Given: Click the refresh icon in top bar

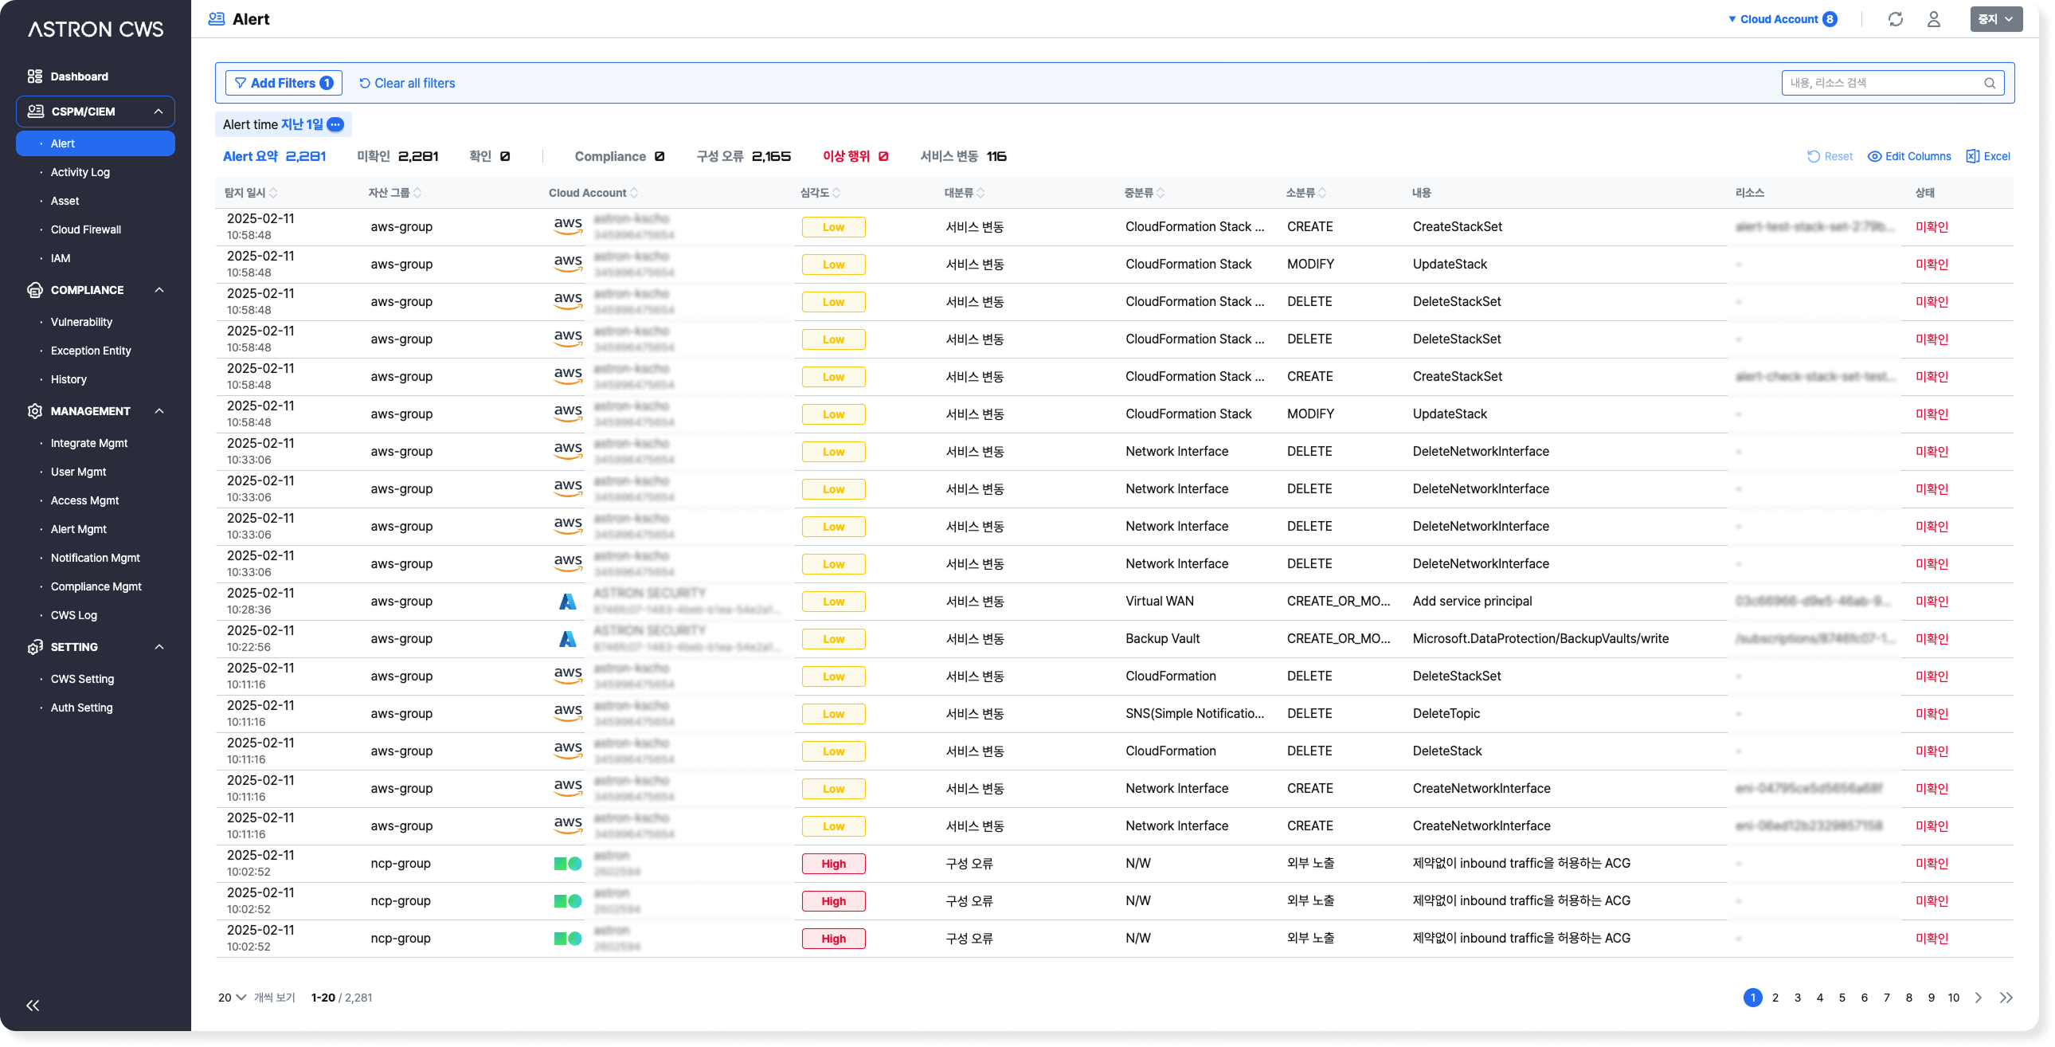Looking at the screenshot, I should point(1896,19).
